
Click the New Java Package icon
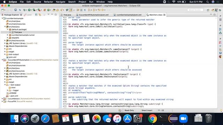pyautogui.click(x=45, y=10)
